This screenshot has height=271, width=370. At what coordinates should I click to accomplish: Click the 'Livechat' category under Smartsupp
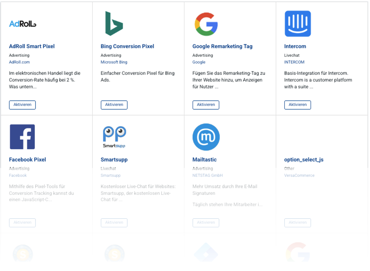coord(108,168)
